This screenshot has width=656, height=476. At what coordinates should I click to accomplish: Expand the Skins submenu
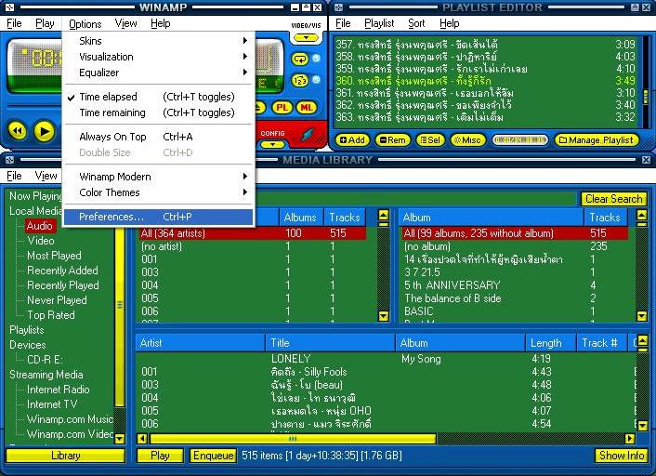pyautogui.click(x=159, y=41)
